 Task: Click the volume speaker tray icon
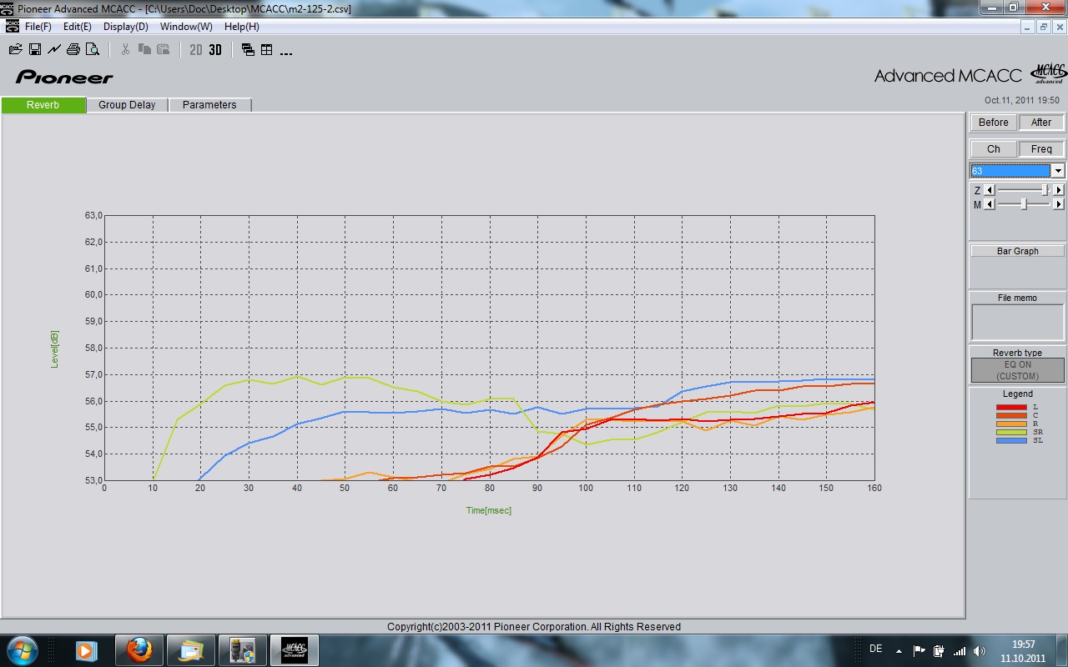[979, 651]
